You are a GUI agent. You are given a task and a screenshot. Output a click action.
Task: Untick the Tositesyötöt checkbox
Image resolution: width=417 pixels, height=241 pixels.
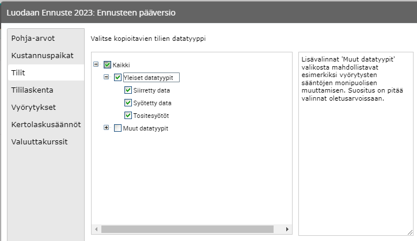[128, 116]
